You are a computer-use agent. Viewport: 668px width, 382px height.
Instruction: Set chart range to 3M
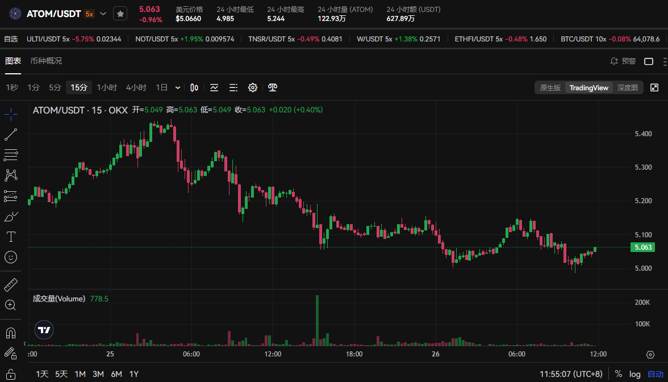pyautogui.click(x=98, y=374)
